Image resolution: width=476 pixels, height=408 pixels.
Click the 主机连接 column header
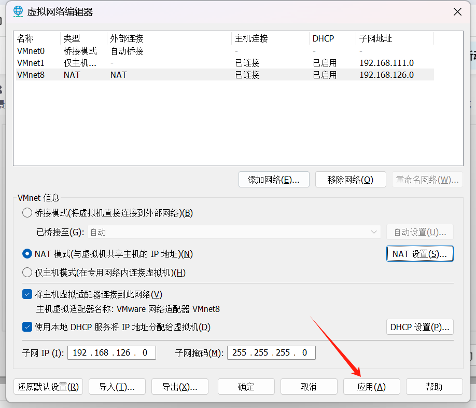coord(271,38)
